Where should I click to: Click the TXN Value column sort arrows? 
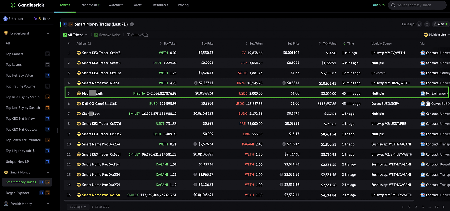(x=320, y=44)
